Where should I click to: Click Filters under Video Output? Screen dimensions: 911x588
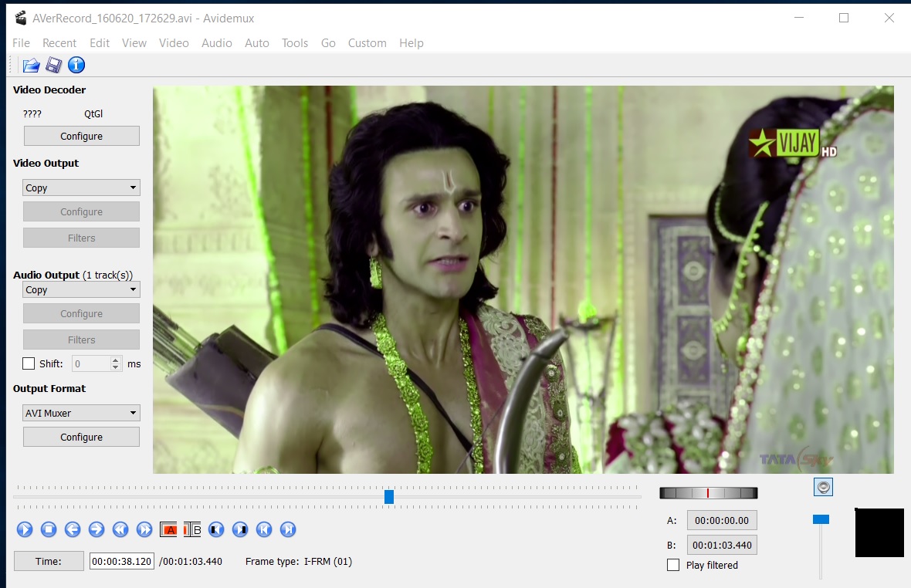[81, 238]
